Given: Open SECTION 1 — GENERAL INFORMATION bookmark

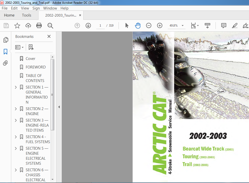Looking at the screenshot, I should 37,95.
